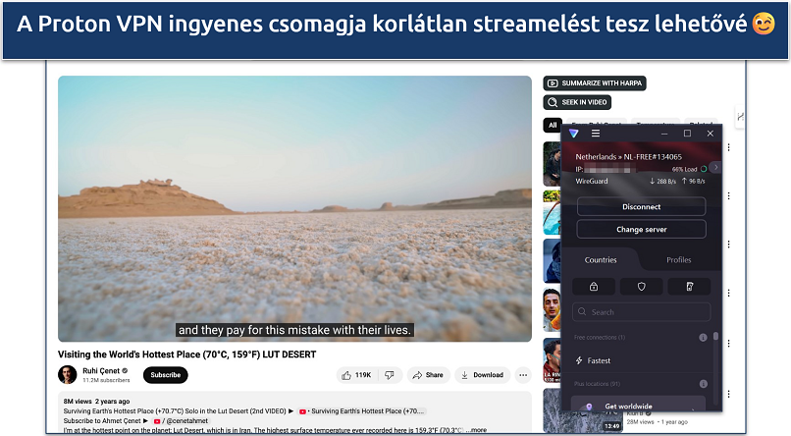791x436 pixels.
Task: Click info icon beside Plus locations
Action: (x=703, y=381)
